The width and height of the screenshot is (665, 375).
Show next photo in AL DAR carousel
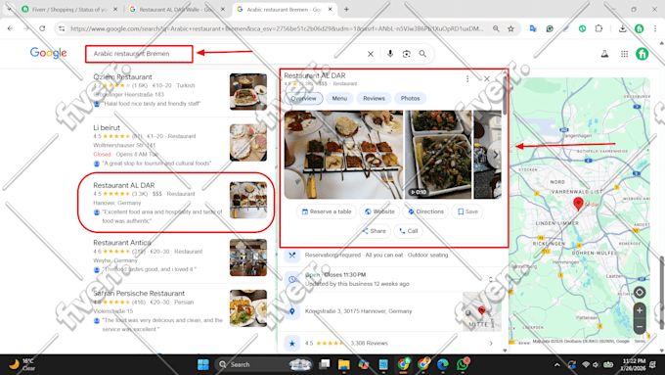coord(495,155)
